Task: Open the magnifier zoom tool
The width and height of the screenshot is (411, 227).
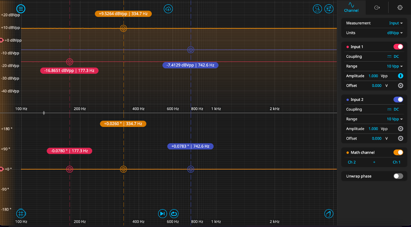Action: pos(317,8)
